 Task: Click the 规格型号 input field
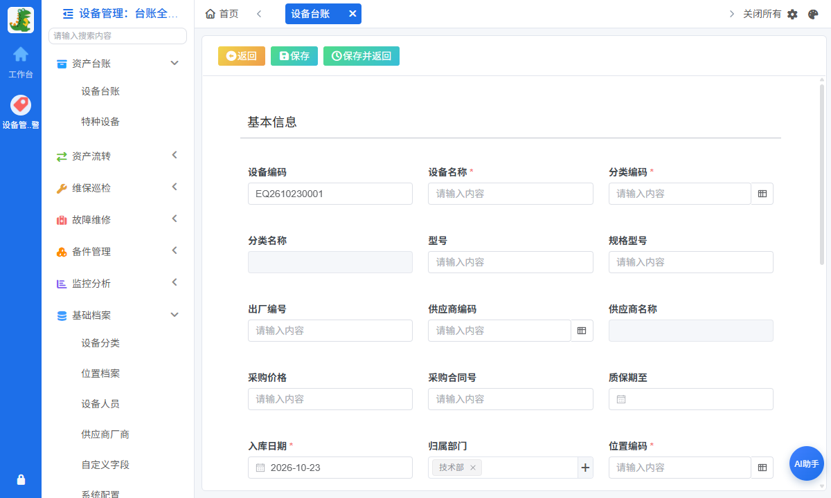[691, 262]
